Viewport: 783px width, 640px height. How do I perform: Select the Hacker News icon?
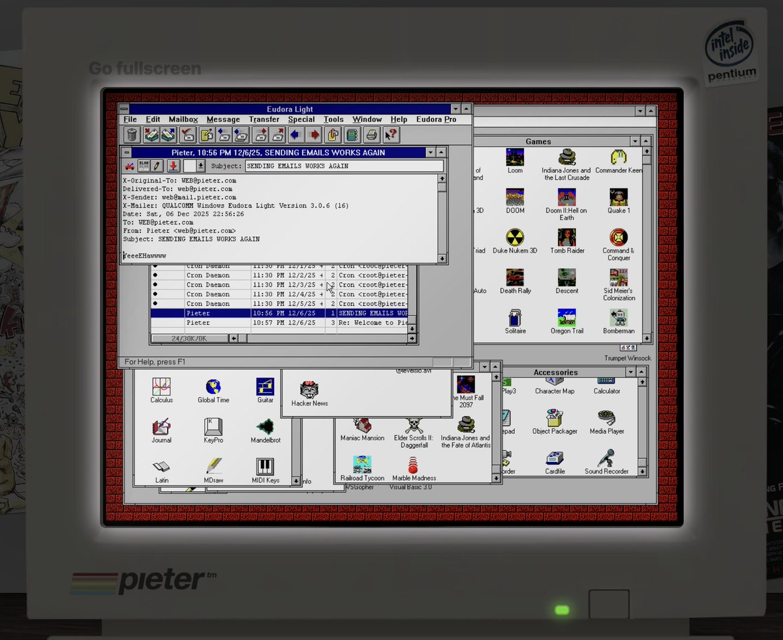pos(309,394)
